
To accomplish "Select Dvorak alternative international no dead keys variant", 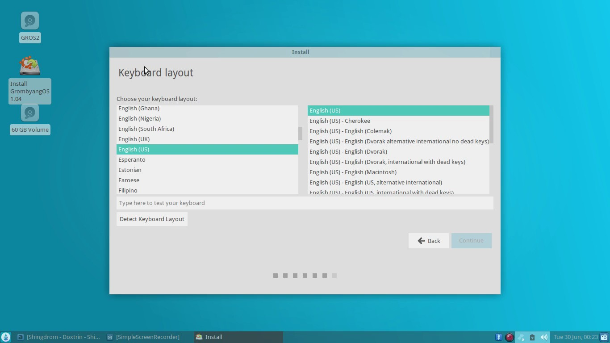I will (398, 142).
